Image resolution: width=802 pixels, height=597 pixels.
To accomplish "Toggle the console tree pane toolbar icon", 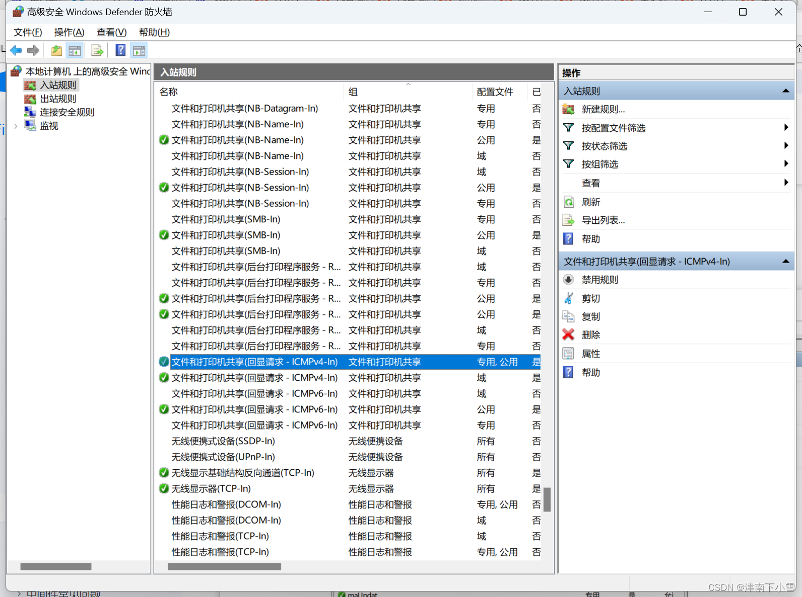I will coord(75,50).
